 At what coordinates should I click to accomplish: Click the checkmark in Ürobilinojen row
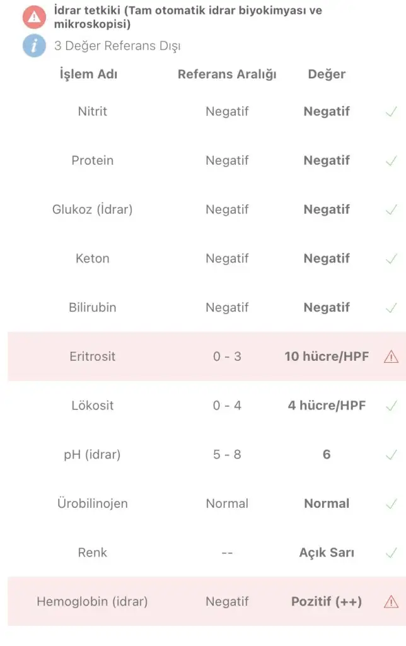(x=391, y=503)
